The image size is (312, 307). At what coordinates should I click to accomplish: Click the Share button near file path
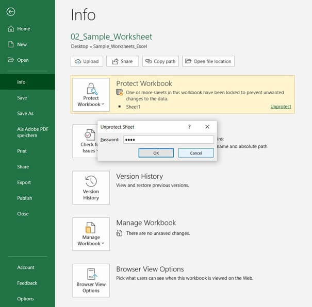(122, 61)
